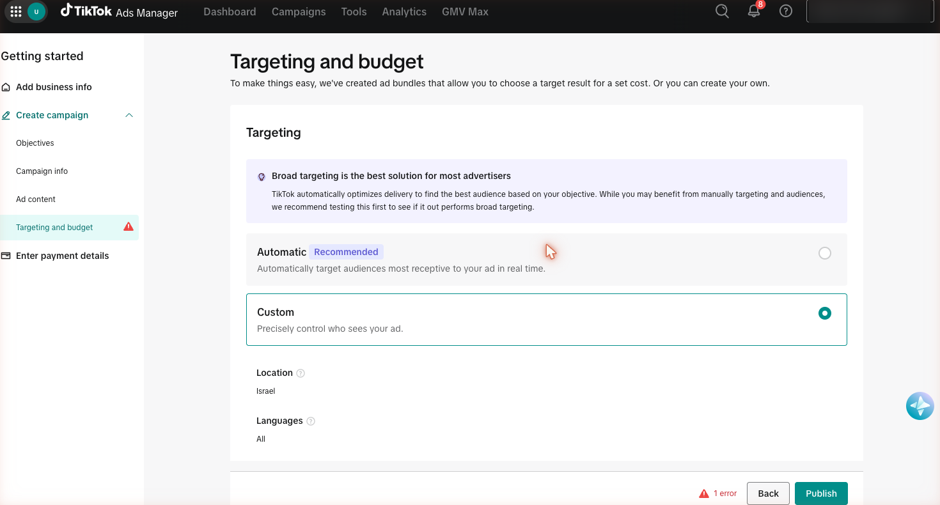Select the Automatic targeting radio button
The image size is (940, 505).
coord(825,253)
